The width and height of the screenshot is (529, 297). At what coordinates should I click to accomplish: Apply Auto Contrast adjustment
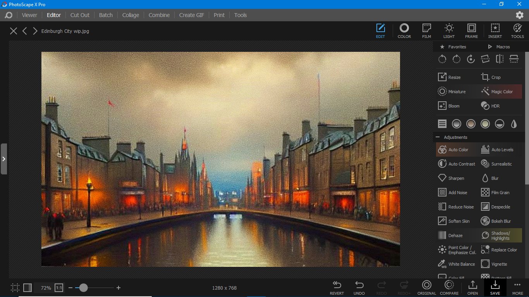(x=457, y=164)
